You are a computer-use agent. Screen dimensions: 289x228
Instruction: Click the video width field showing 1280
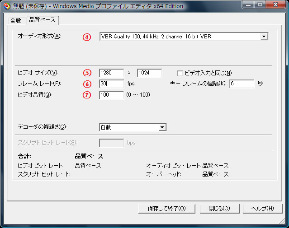tap(111, 73)
